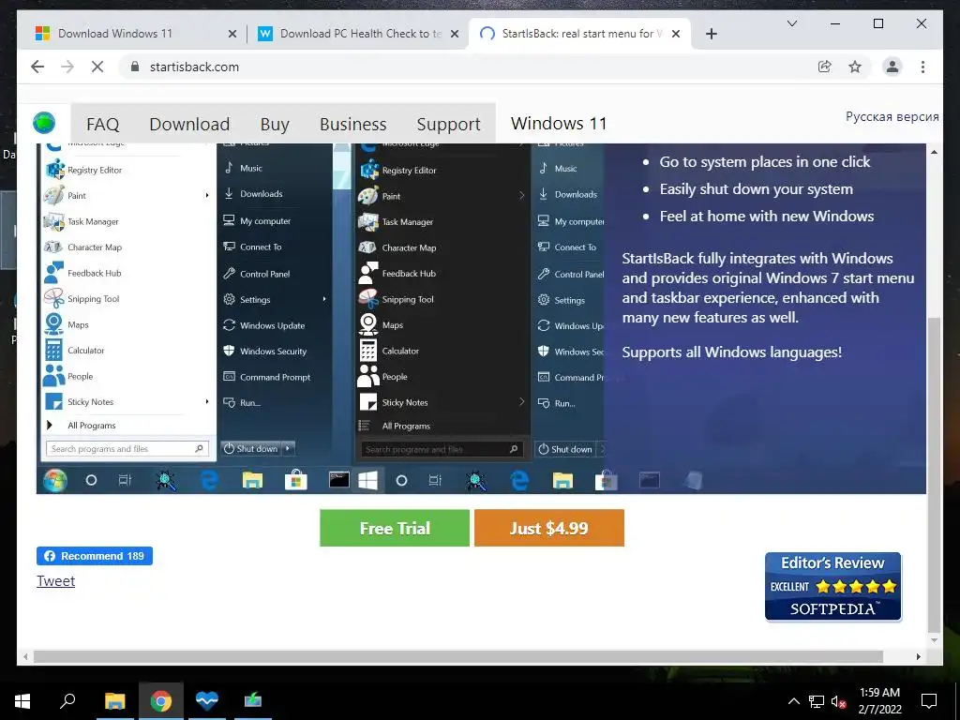960x720 pixels.
Task: Open the Buy menu item
Action: pos(275,124)
